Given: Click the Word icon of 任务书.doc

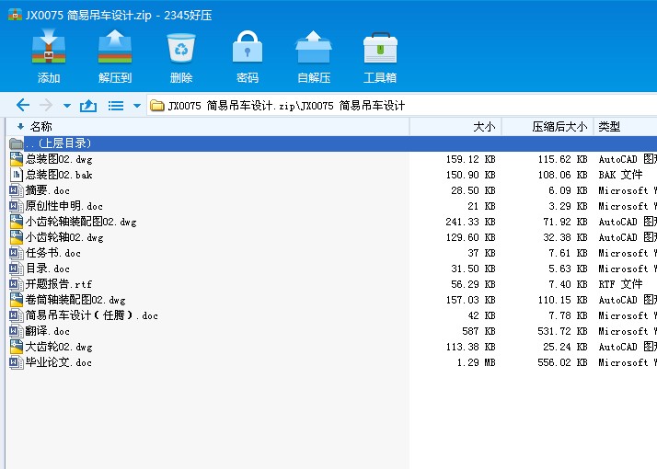Looking at the screenshot, I should pyautogui.click(x=16, y=253).
